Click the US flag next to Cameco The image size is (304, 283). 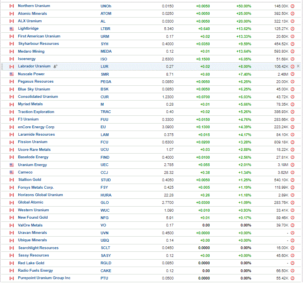(12, 172)
